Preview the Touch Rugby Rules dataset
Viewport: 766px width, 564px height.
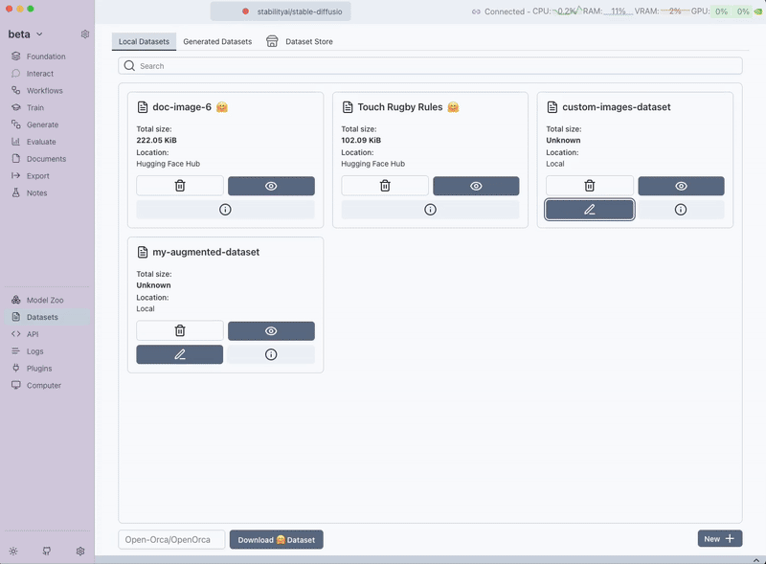pyautogui.click(x=476, y=186)
